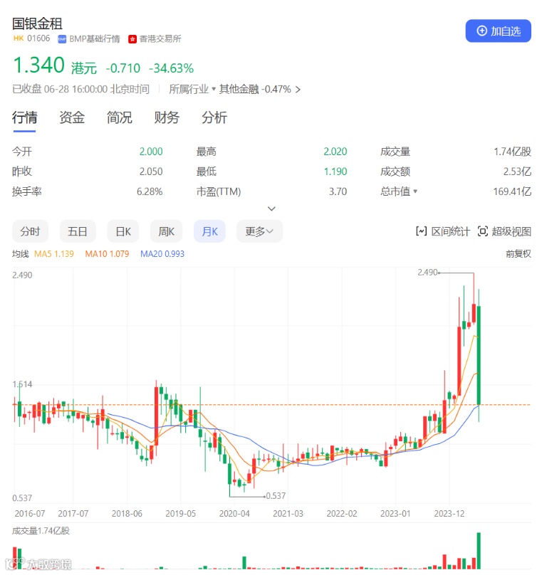Click the HK market badge icon

(x=19, y=38)
